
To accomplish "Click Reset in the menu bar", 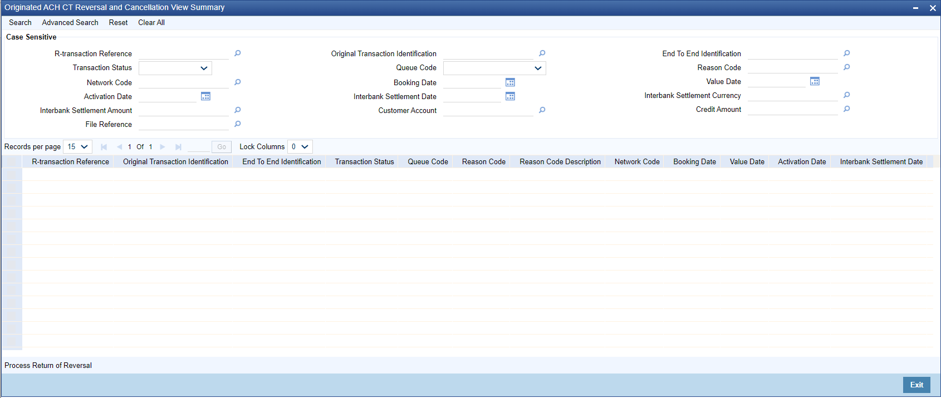I will [x=118, y=23].
